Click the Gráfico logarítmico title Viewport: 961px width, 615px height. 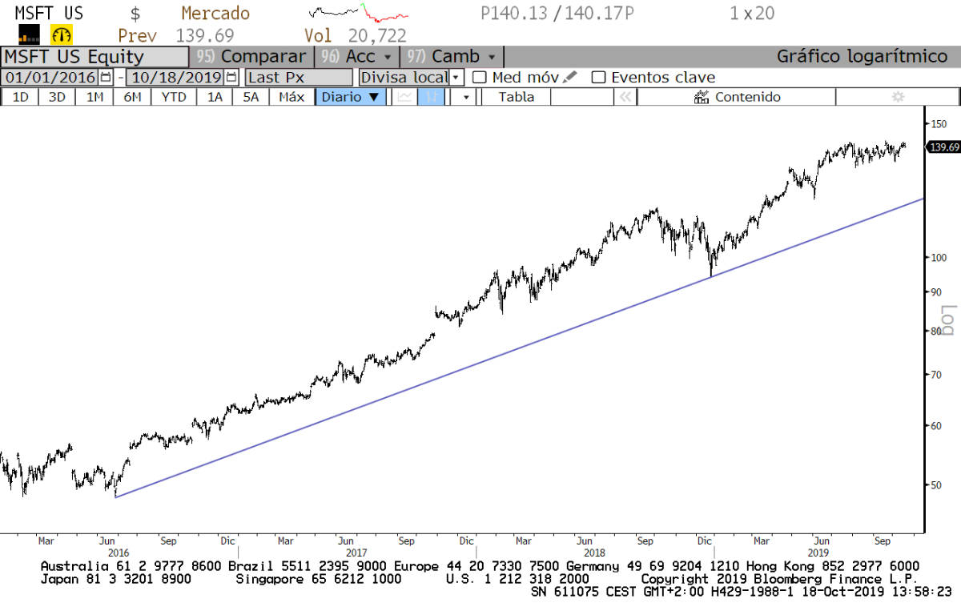point(862,57)
